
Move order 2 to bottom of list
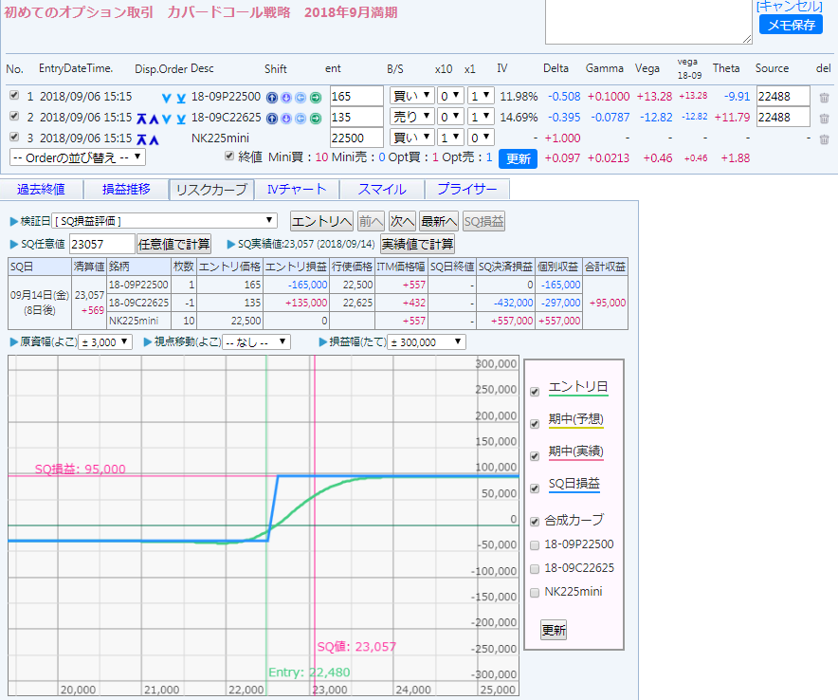(181, 119)
